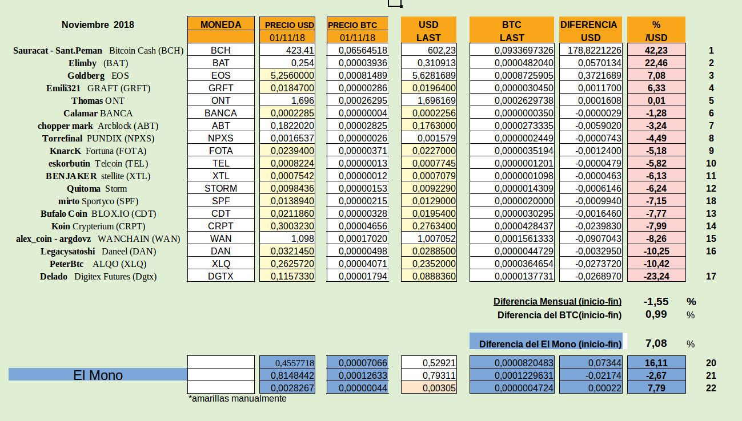742x421 pixels.
Task: Click the SPF coin cell
Action: pyautogui.click(x=221, y=201)
